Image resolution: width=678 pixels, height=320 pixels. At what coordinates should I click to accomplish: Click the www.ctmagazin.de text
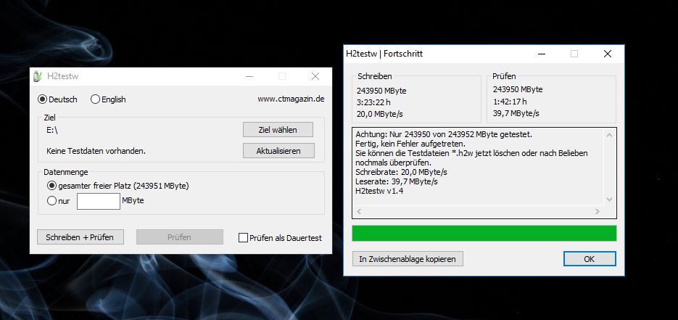[291, 99]
